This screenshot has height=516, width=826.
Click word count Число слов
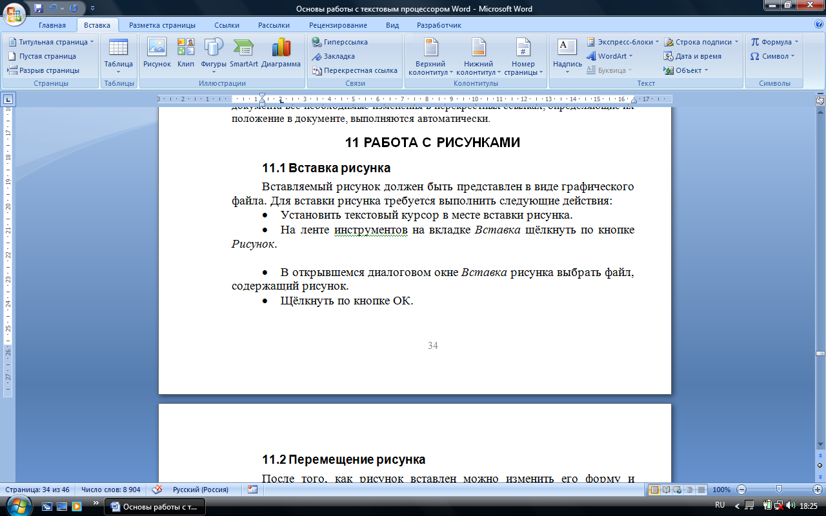[x=111, y=490]
